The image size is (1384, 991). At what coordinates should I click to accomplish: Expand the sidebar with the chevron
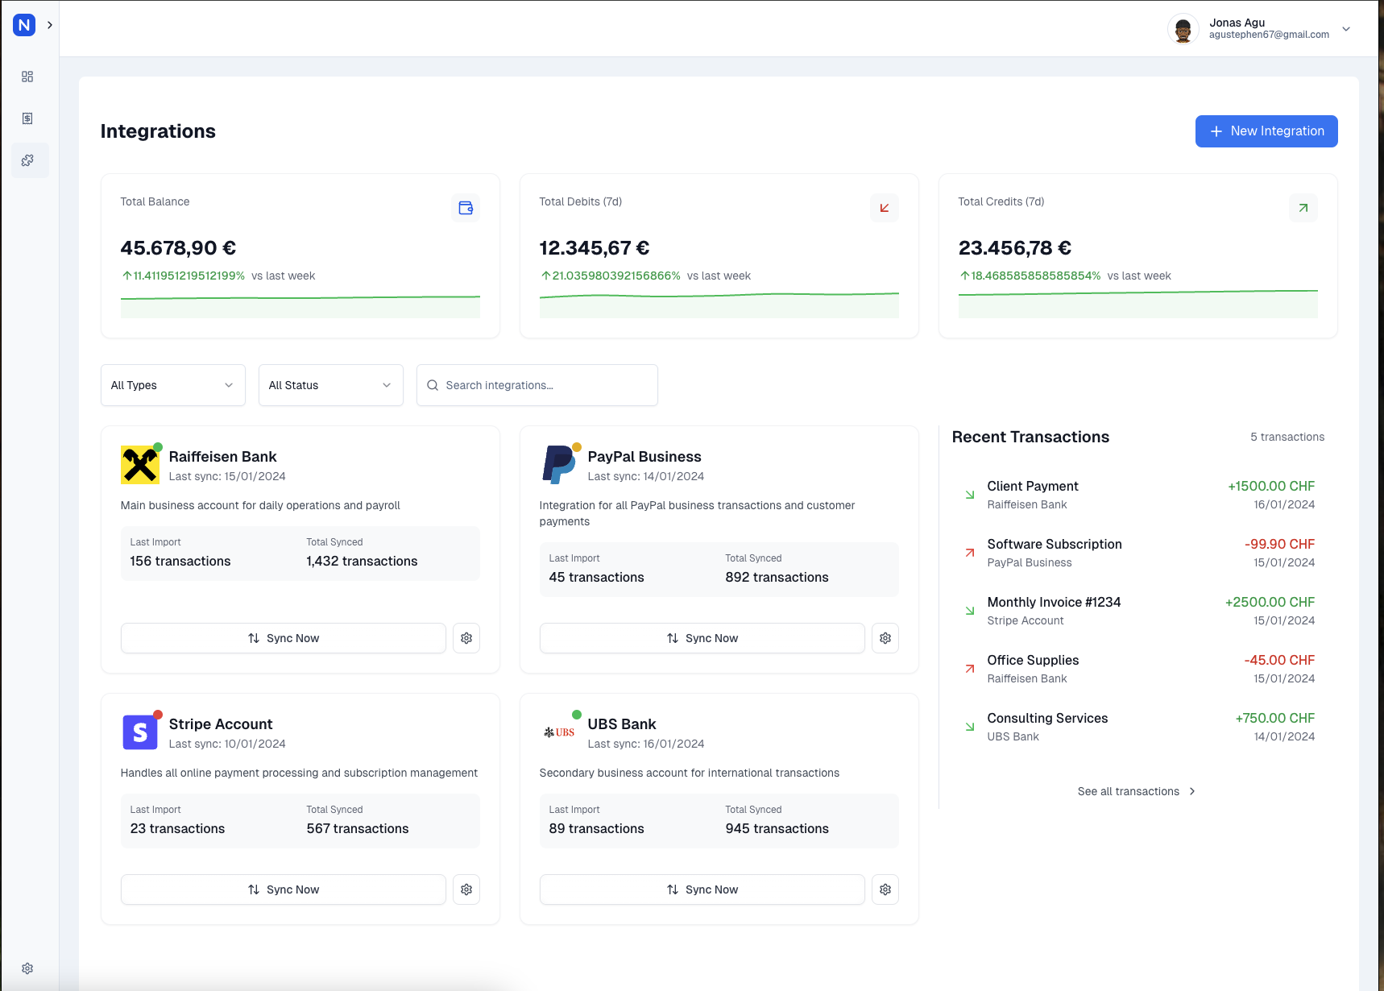click(x=50, y=25)
